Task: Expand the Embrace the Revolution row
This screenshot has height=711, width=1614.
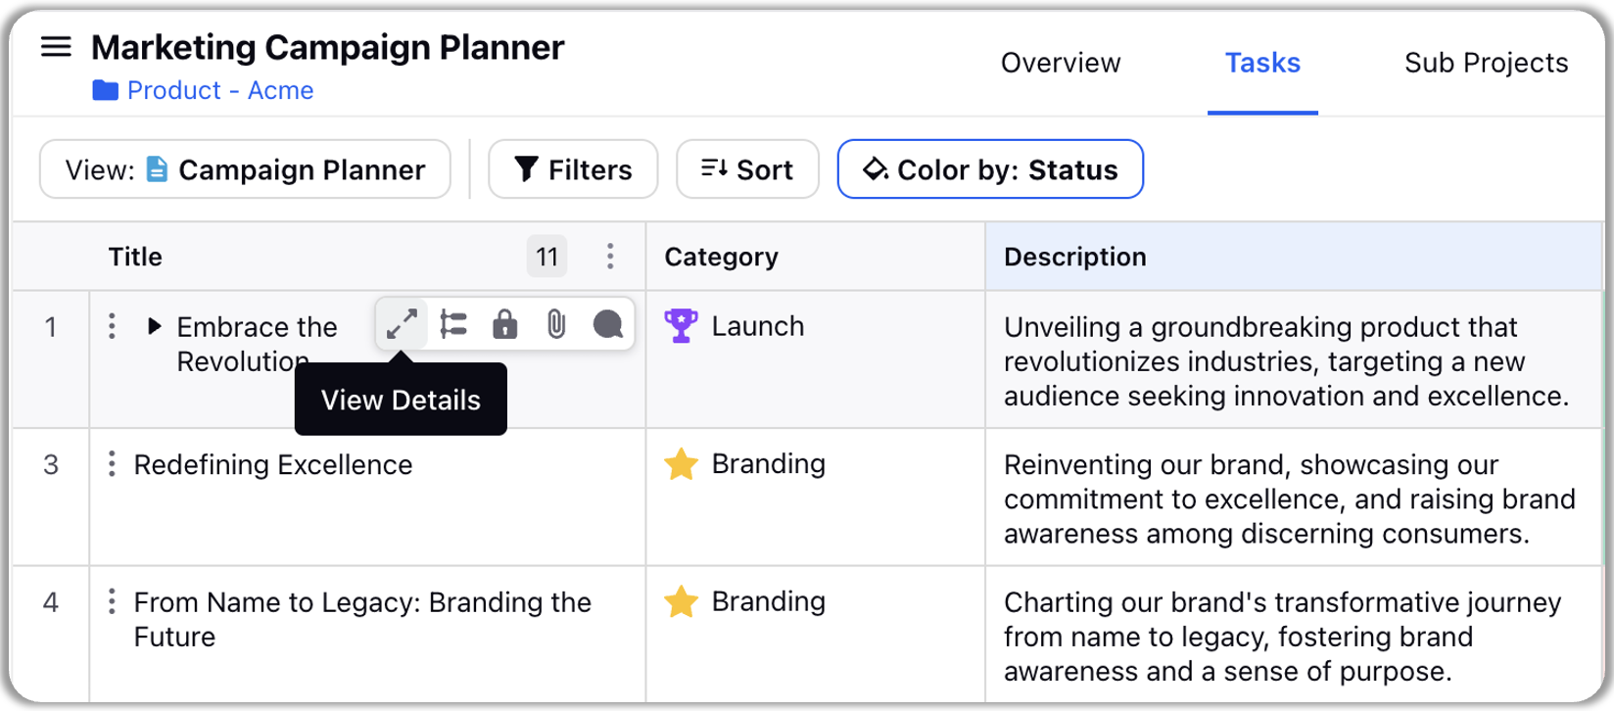Action: coord(154,326)
